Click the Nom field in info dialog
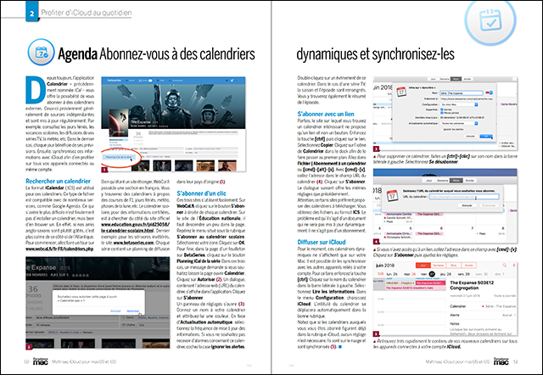543x375 pixels. (462, 92)
